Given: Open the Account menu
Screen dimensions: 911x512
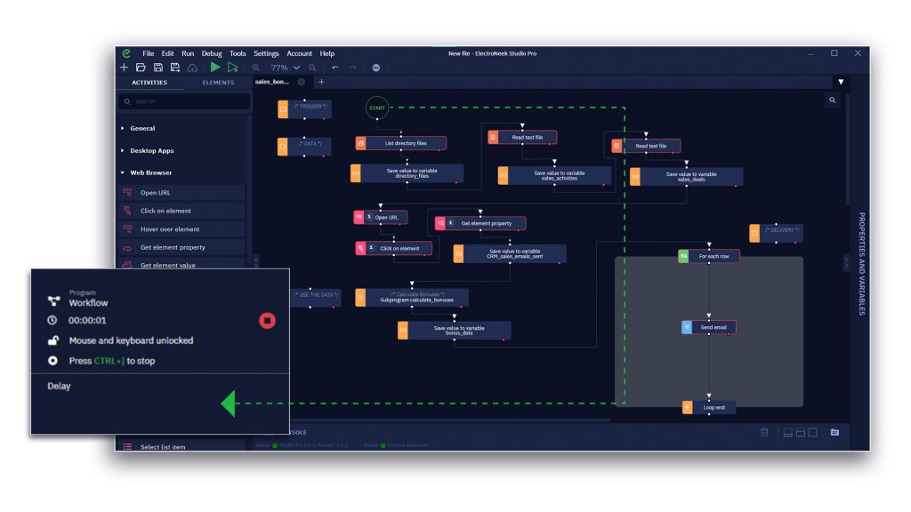Looking at the screenshot, I should 299,53.
